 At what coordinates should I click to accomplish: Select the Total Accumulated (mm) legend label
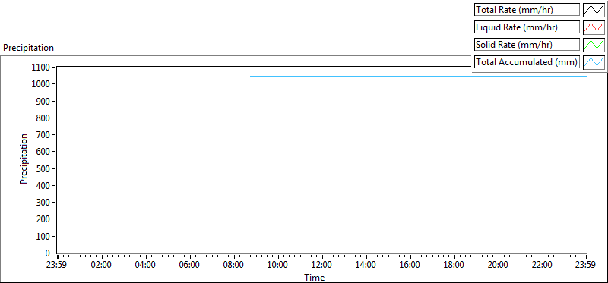[x=527, y=62]
